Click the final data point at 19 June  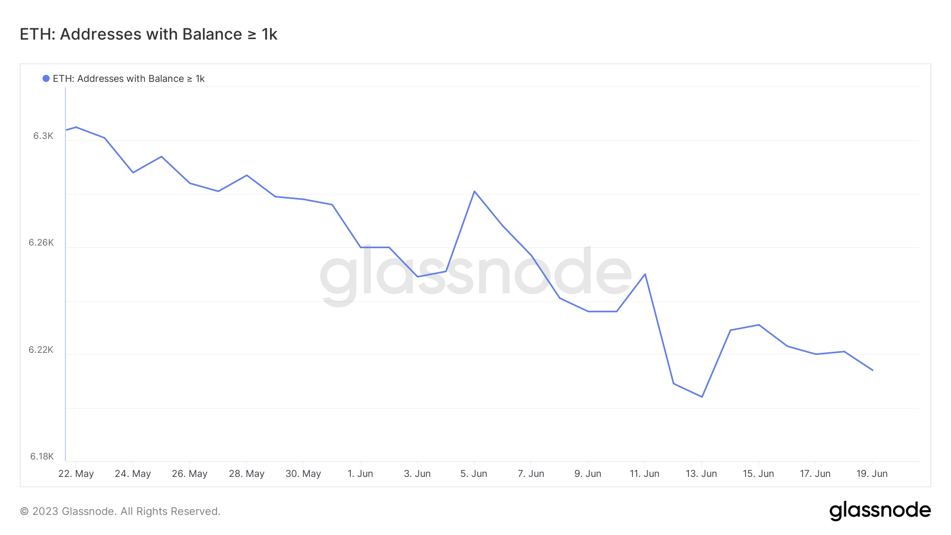tap(873, 370)
